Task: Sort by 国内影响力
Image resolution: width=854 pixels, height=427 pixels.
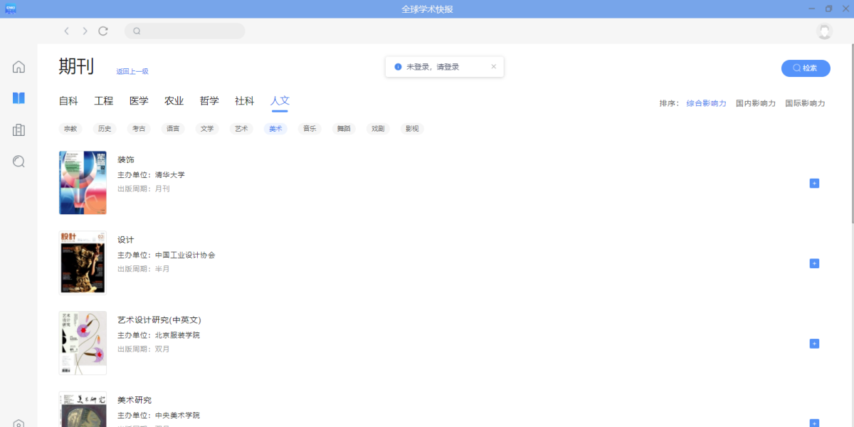Action: 755,103
